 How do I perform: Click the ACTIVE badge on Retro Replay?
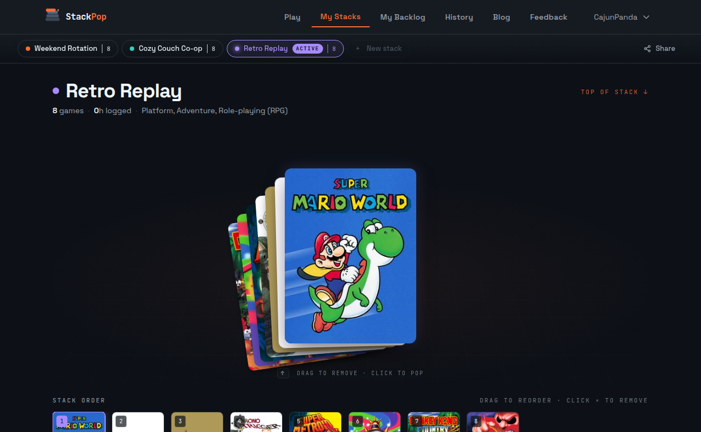tap(308, 49)
